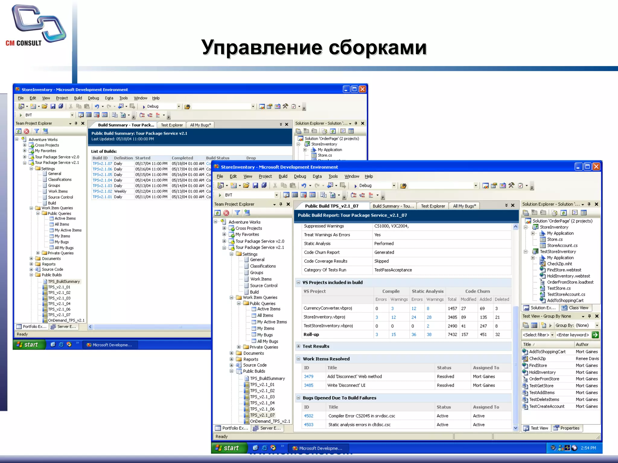The image size is (618, 463).
Task: Click Save icon in back window toolbar
Action: tap(53, 106)
